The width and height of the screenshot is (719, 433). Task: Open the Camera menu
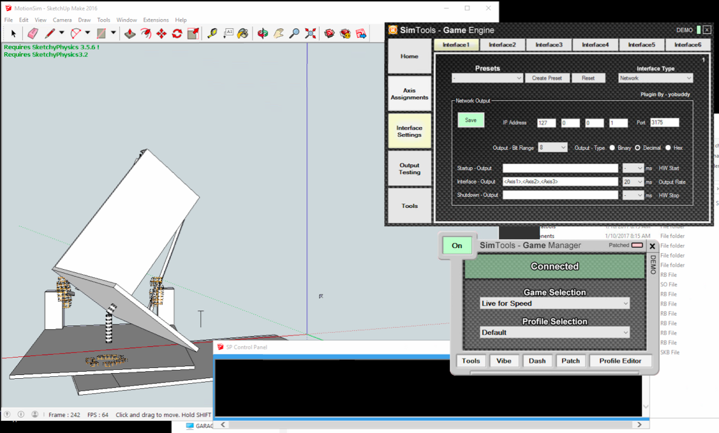[63, 20]
